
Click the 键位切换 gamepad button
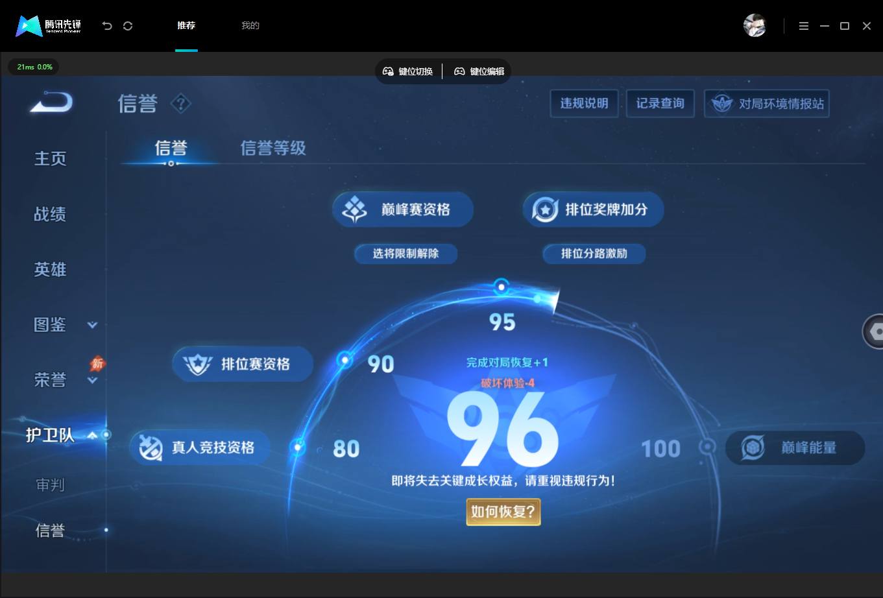tap(408, 71)
